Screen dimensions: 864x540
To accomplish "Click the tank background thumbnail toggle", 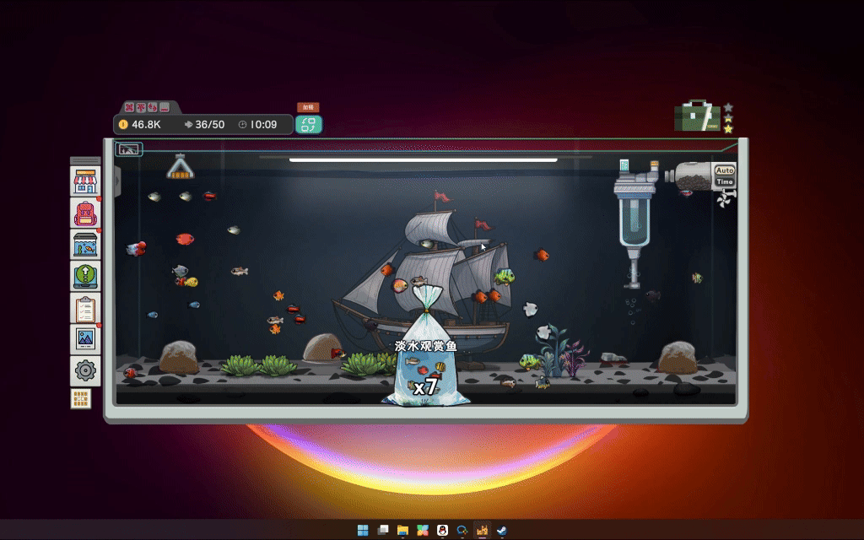I will click(x=129, y=148).
